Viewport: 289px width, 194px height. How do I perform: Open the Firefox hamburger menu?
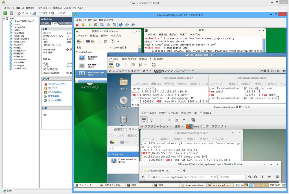277,177
